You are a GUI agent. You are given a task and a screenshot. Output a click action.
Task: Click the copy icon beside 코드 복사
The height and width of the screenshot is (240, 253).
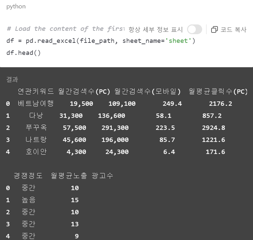(215, 29)
